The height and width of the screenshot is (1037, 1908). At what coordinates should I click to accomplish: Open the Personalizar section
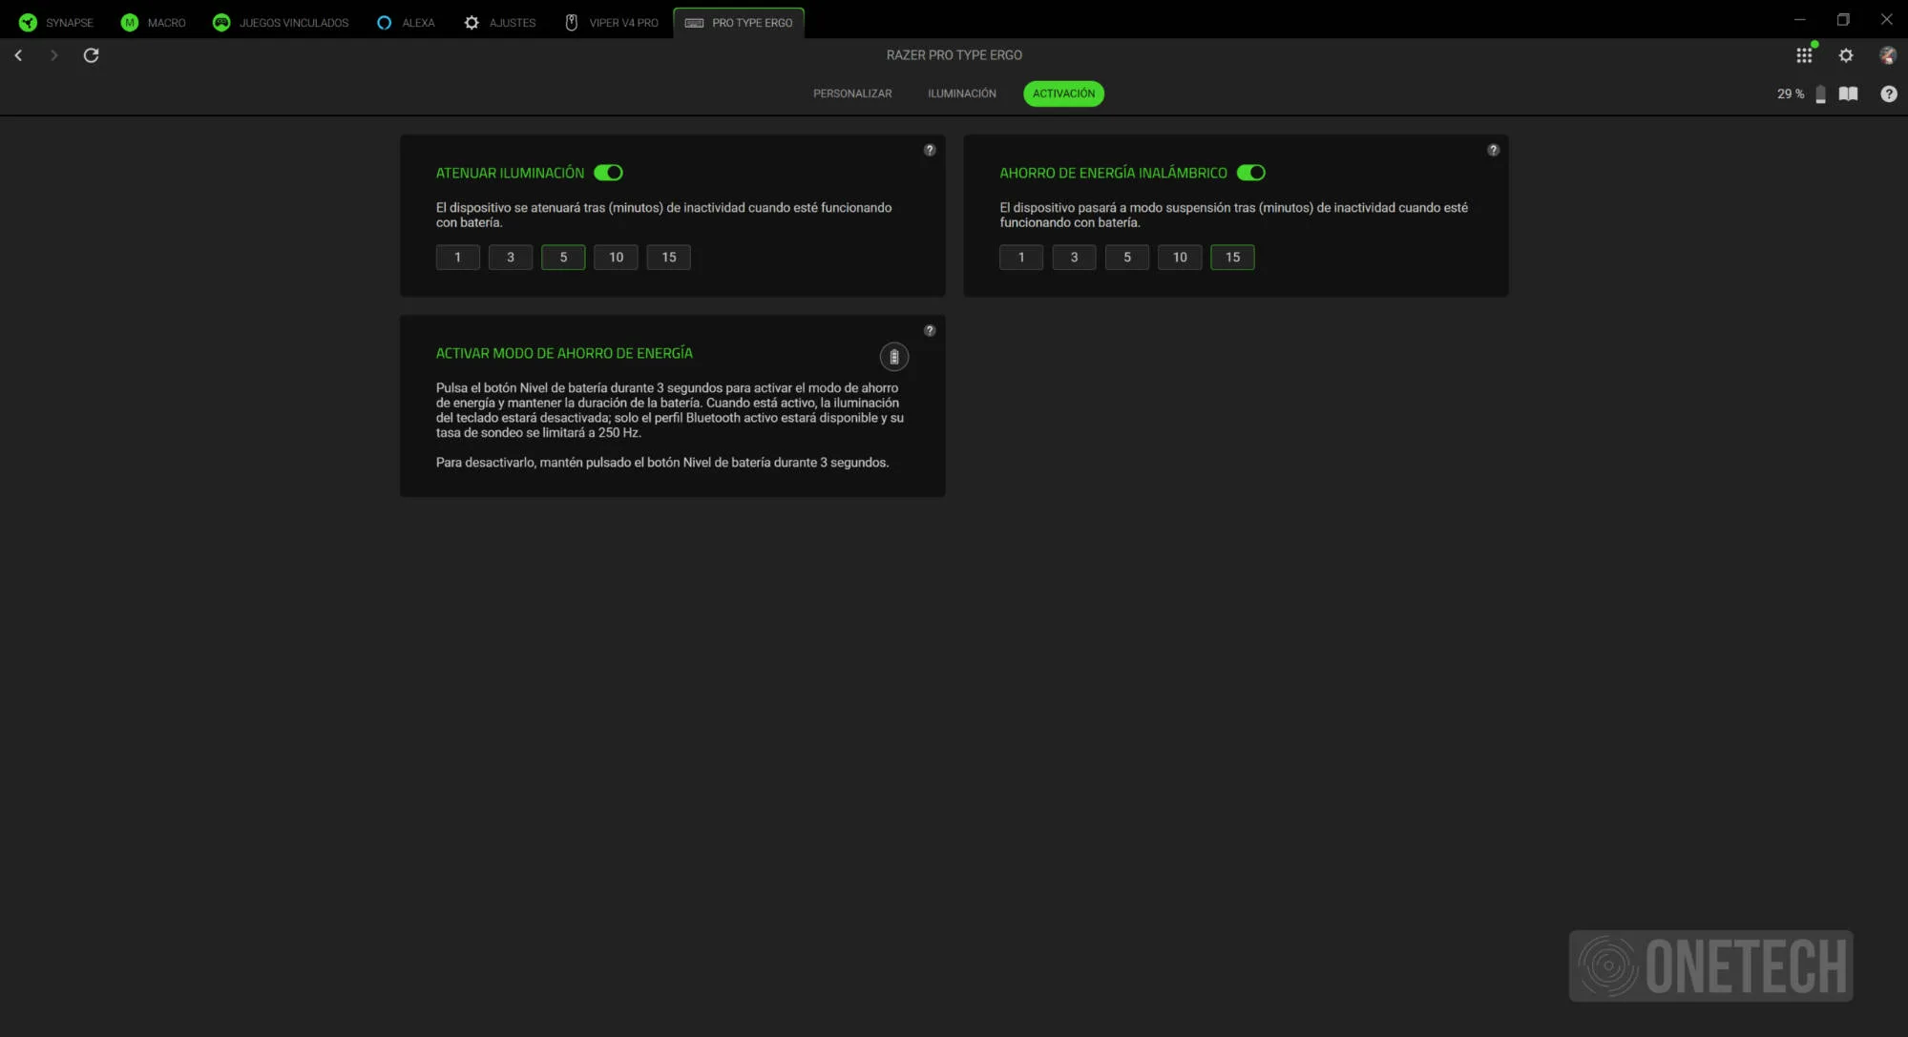point(852,93)
